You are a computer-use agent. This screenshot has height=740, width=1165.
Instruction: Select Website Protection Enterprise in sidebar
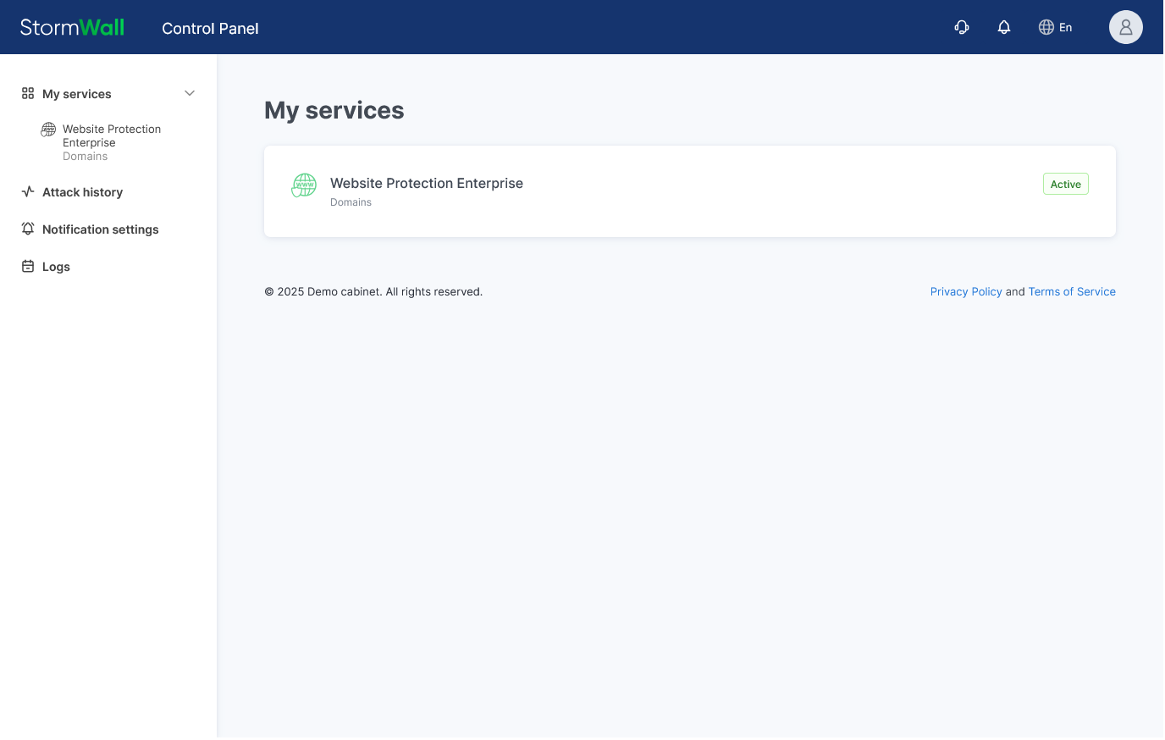pos(111,135)
